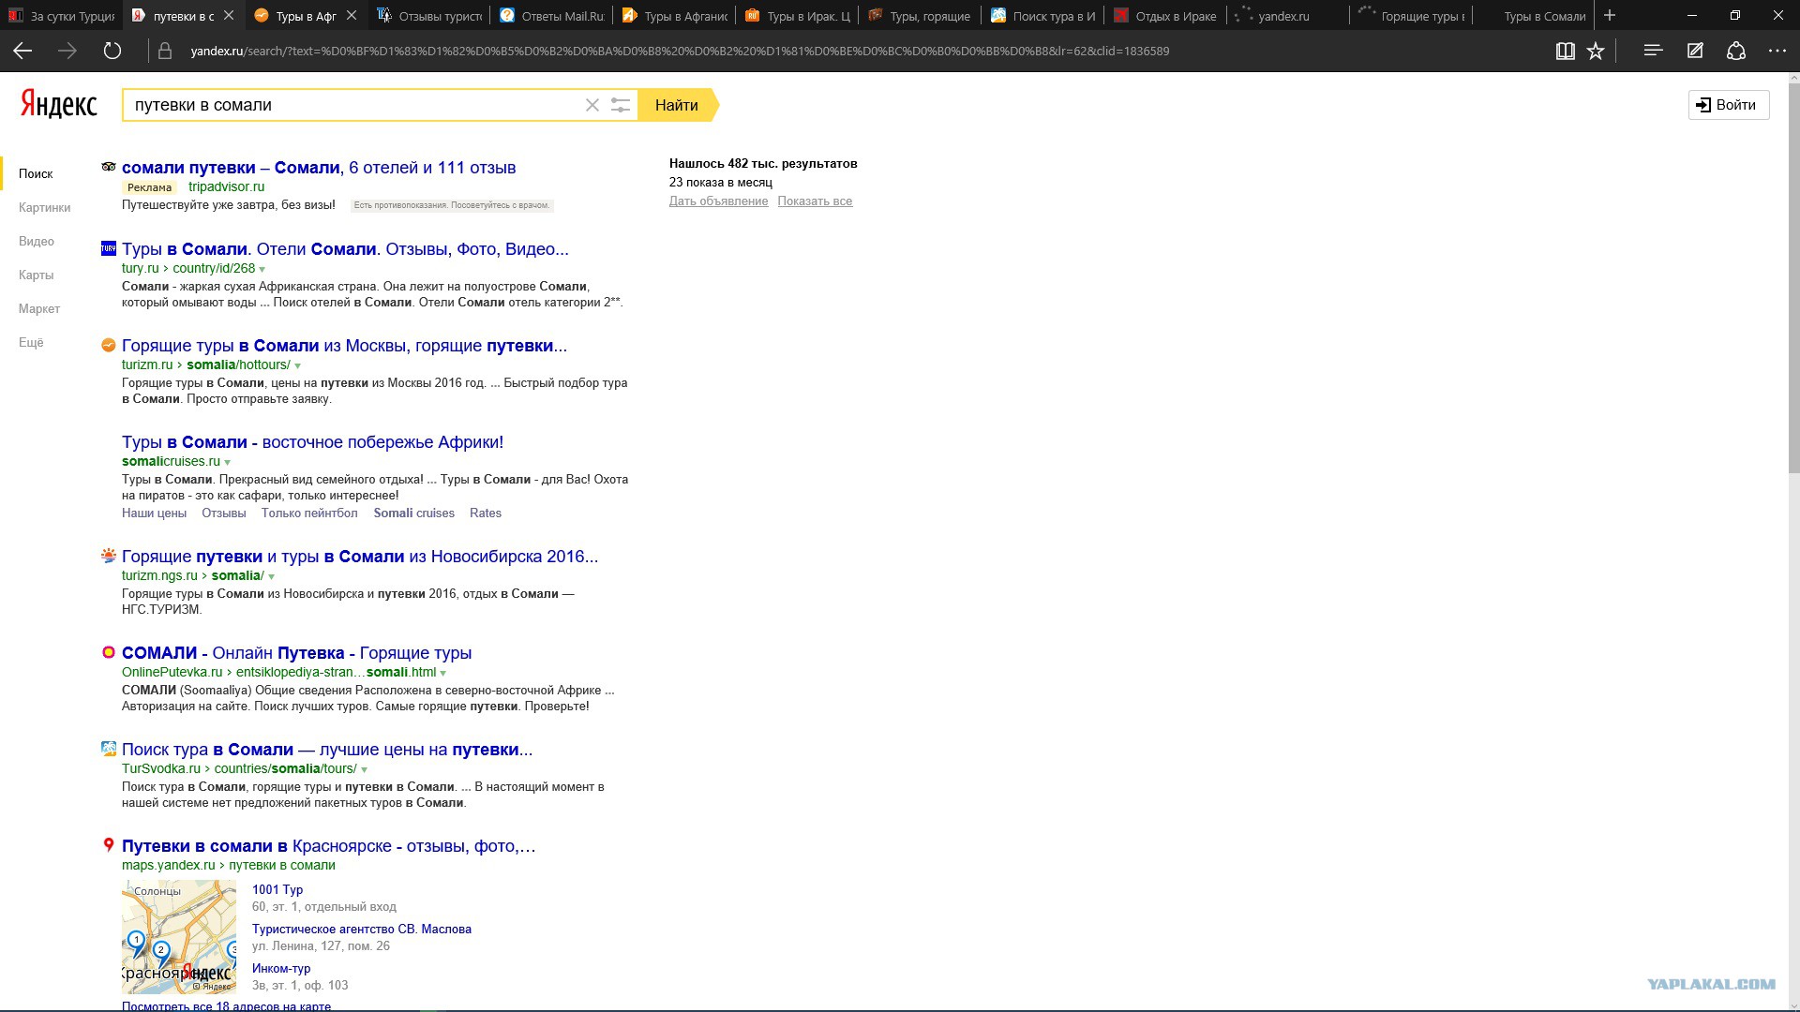The width and height of the screenshot is (1800, 1012).
Task: Expand the OnlinePutevka.ru result options arrow
Action: tap(443, 674)
